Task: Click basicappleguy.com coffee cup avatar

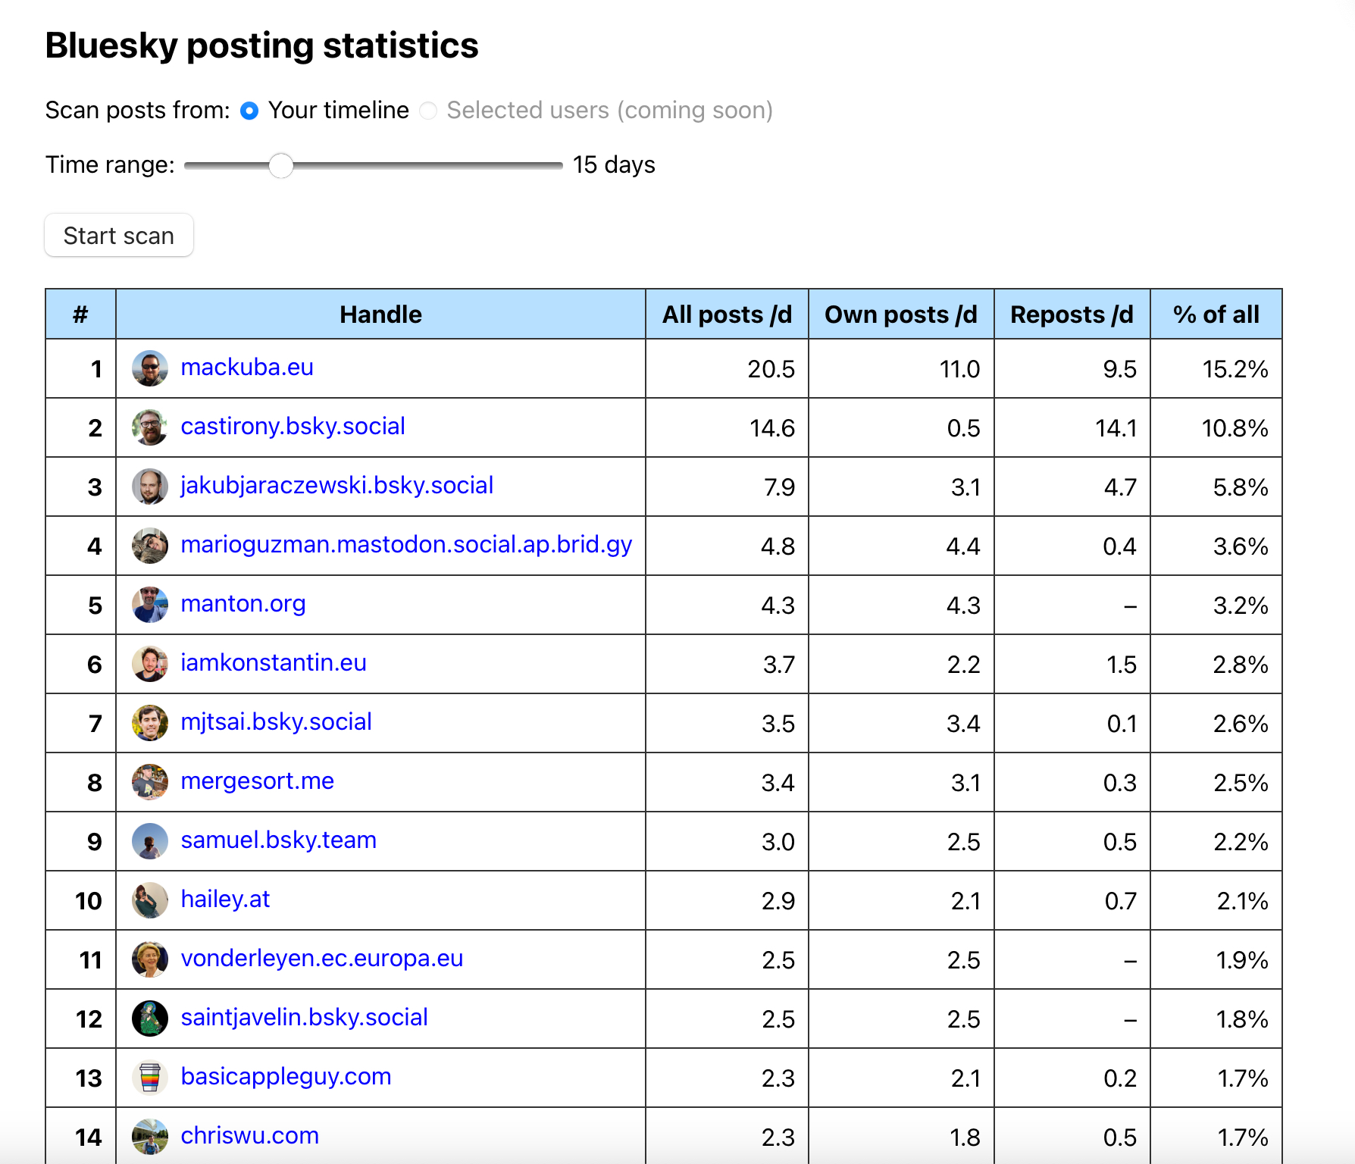Action: [149, 1078]
